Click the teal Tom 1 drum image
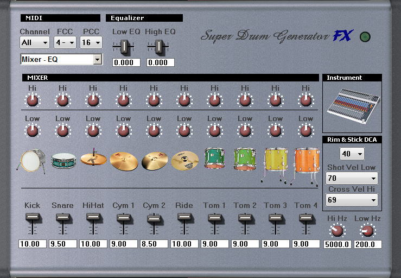The width and height of the screenshot is (401, 278). point(214,158)
